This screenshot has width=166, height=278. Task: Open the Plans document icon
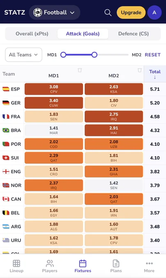coord(116,263)
